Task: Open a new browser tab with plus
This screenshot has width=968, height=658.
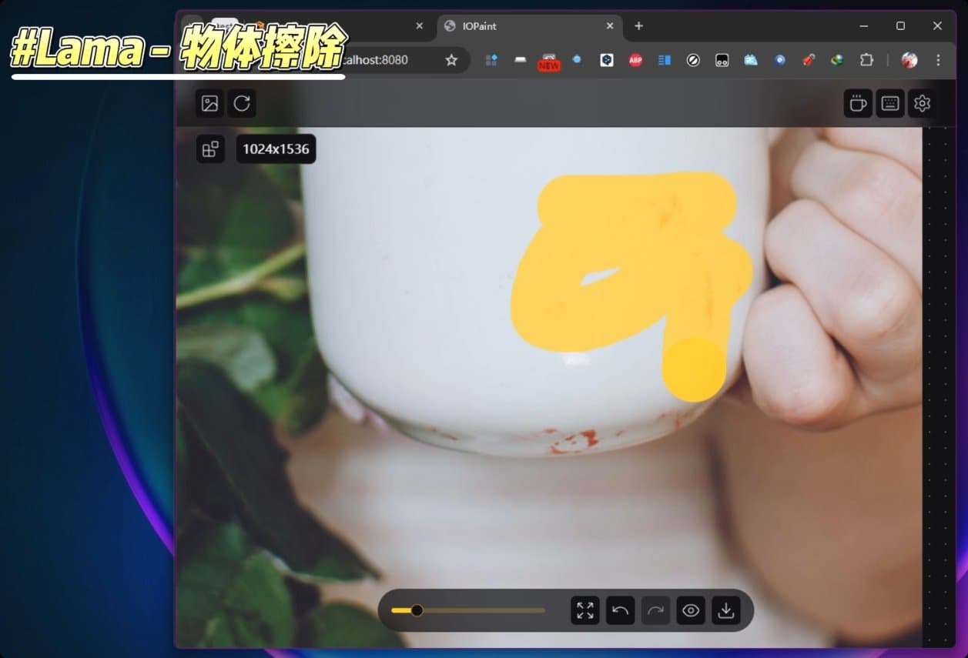Action: click(x=638, y=26)
